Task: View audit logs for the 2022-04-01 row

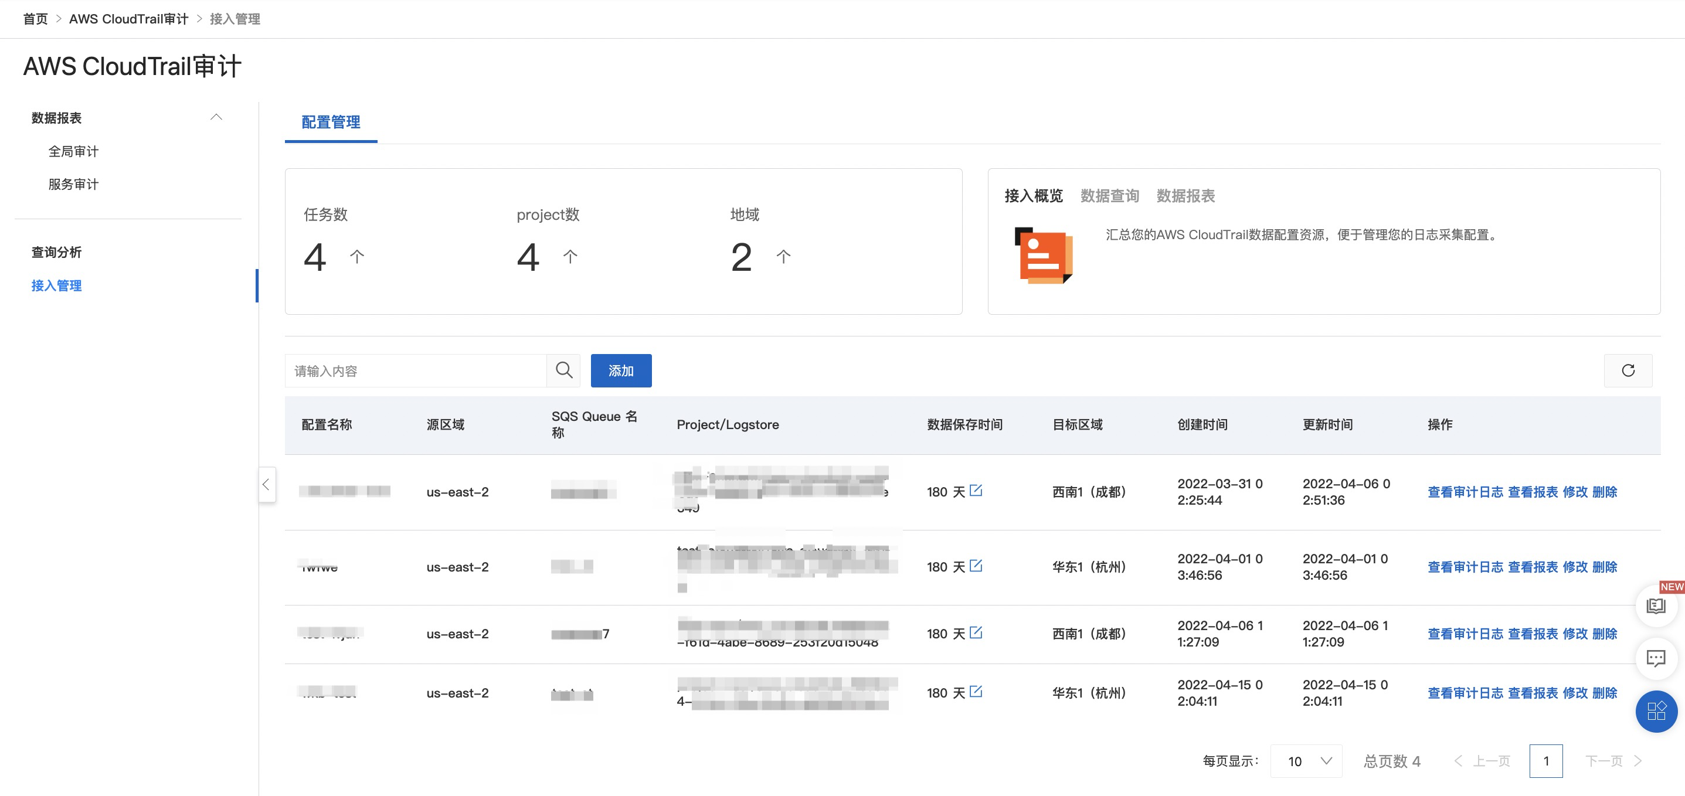Action: pyautogui.click(x=1465, y=567)
